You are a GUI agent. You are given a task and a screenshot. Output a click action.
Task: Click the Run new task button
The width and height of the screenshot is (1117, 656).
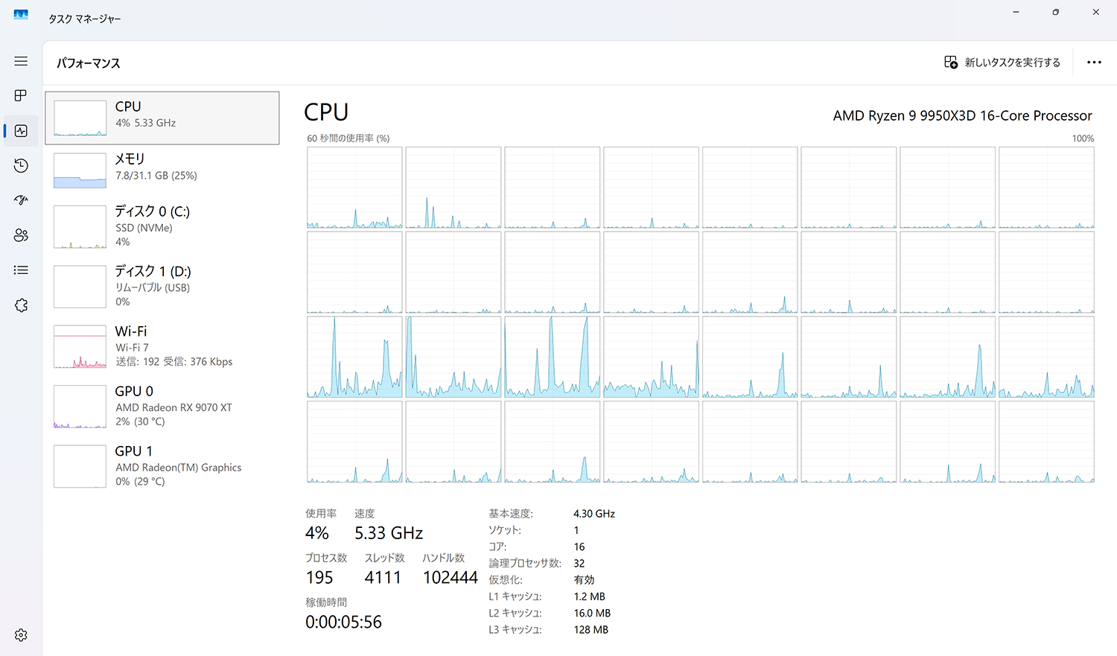click(1002, 63)
